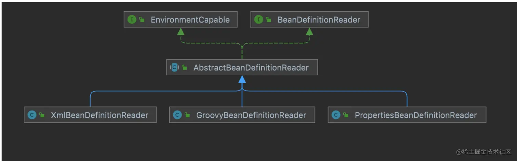This screenshot has width=517, height=161.
Task: Click the public lock icon on XmlBeanDefinitionReader
Action: (x=42, y=115)
